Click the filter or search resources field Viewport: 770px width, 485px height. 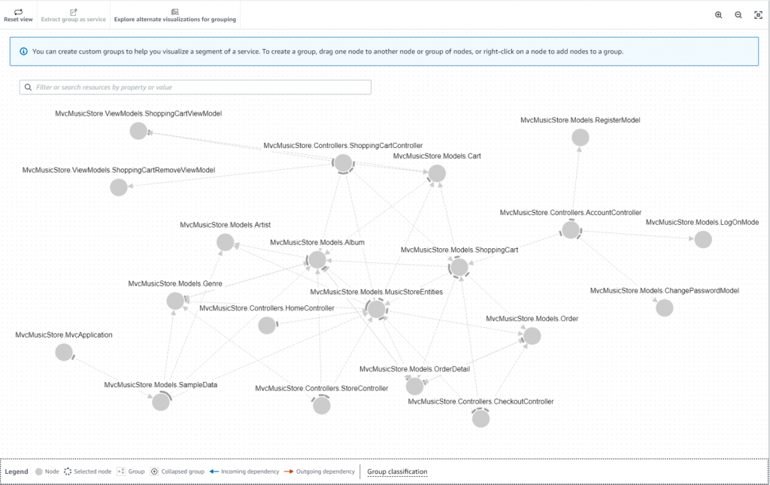[196, 86]
